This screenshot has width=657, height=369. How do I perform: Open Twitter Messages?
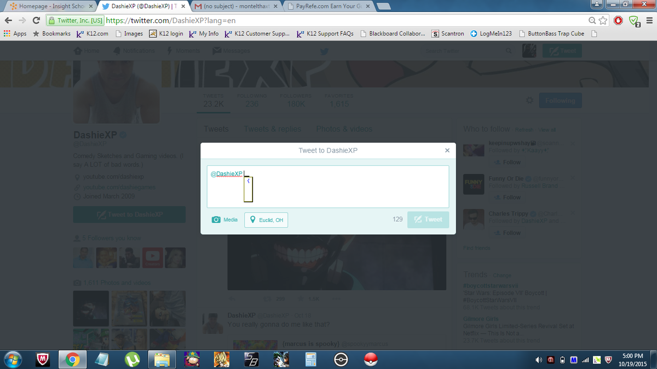tap(232, 51)
